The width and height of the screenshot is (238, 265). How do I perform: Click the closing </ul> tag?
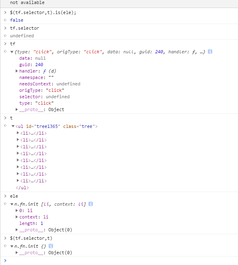(22, 188)
